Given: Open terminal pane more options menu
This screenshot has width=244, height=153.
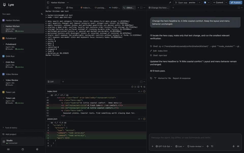Looking at the screenshot, I should pyautogui.click(x=144, y=8).
